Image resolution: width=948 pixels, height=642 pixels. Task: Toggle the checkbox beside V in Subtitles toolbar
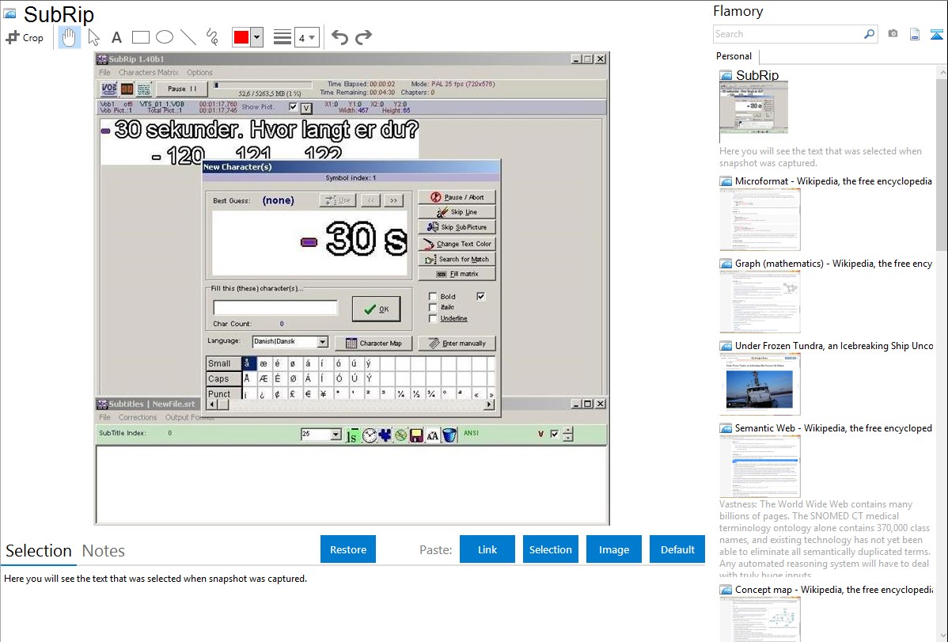tap(555, 434)
